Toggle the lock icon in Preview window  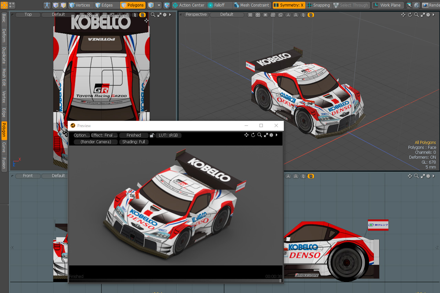[152, 135]
